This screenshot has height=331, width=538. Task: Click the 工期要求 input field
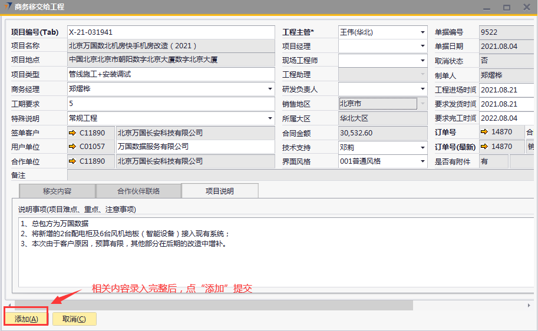171,104
